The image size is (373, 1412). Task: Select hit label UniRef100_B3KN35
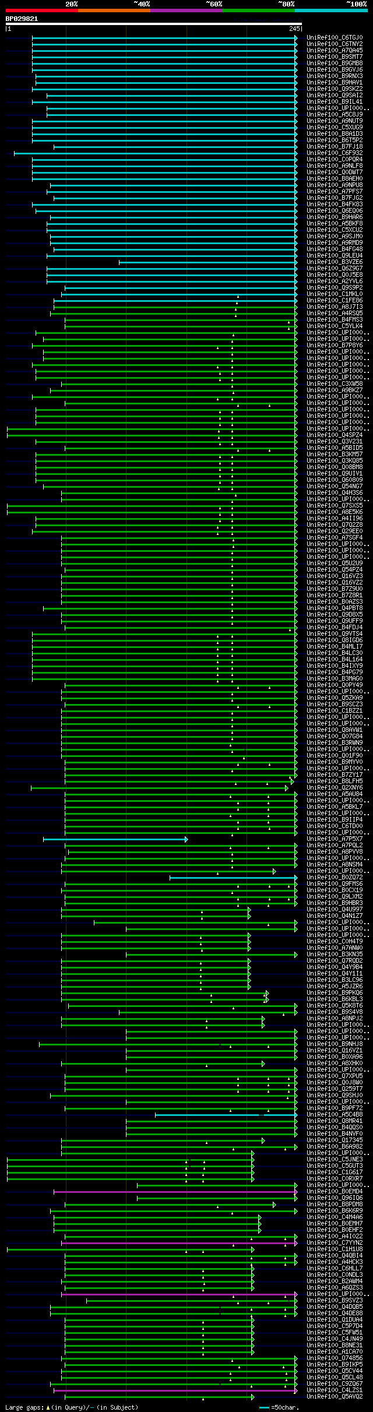(335, 955)
